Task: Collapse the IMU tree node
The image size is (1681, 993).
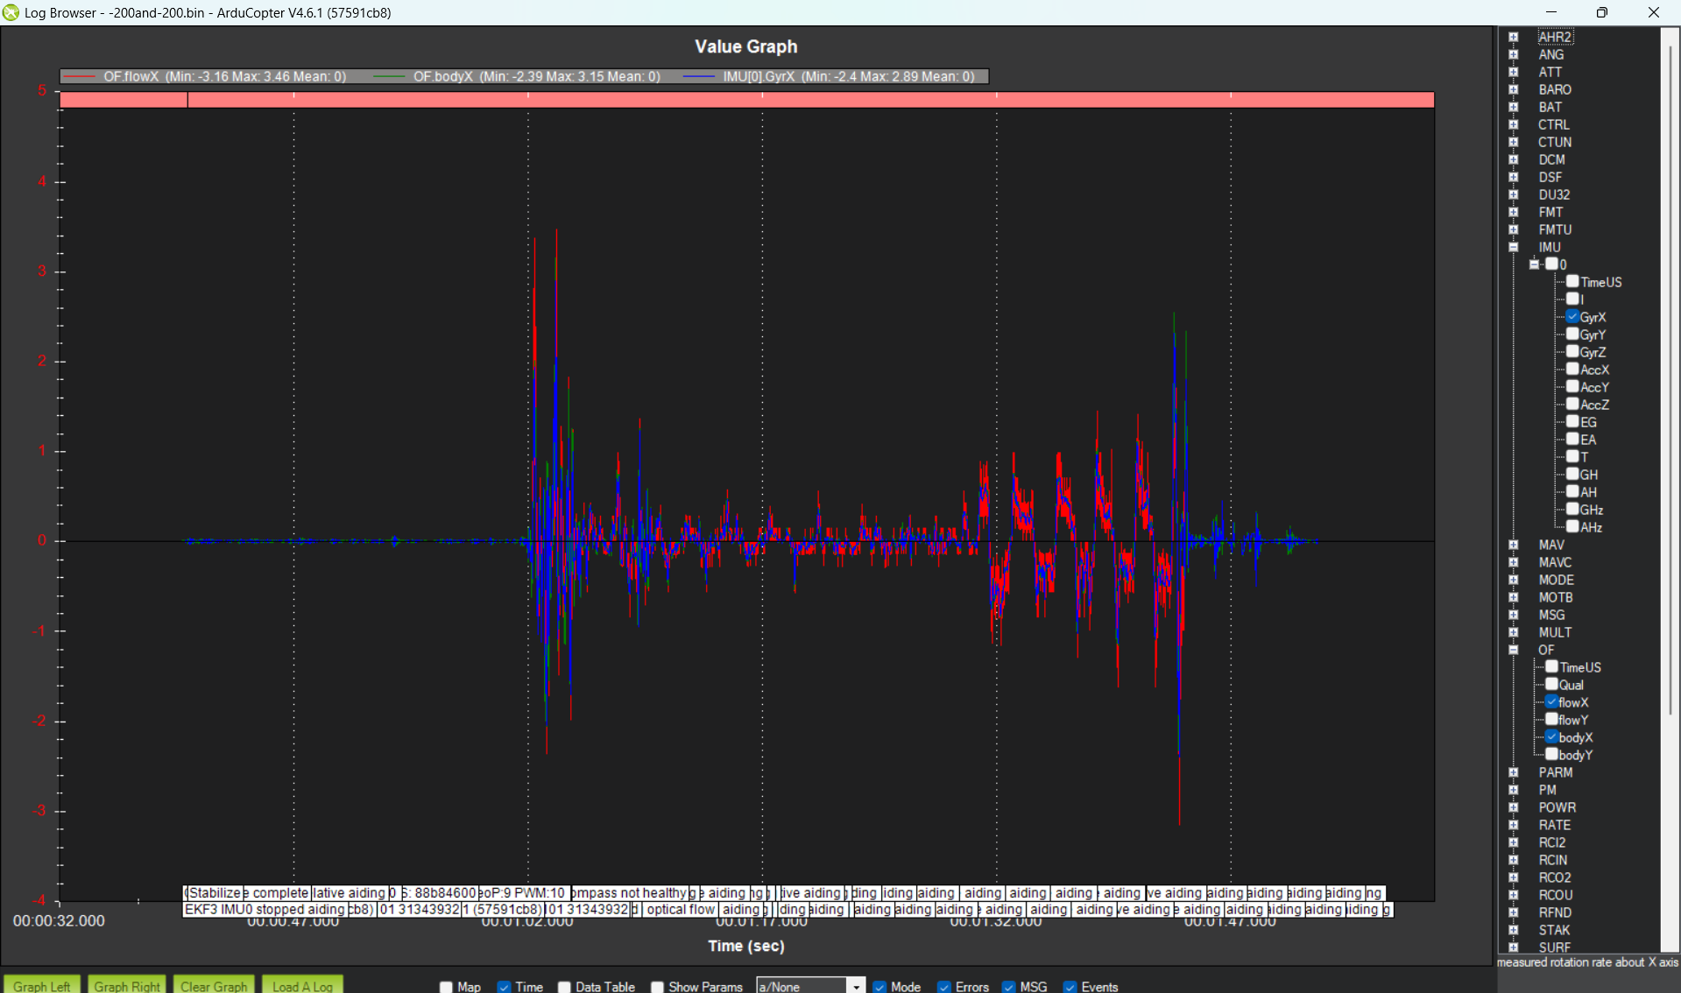Action: pos(1514,246)
